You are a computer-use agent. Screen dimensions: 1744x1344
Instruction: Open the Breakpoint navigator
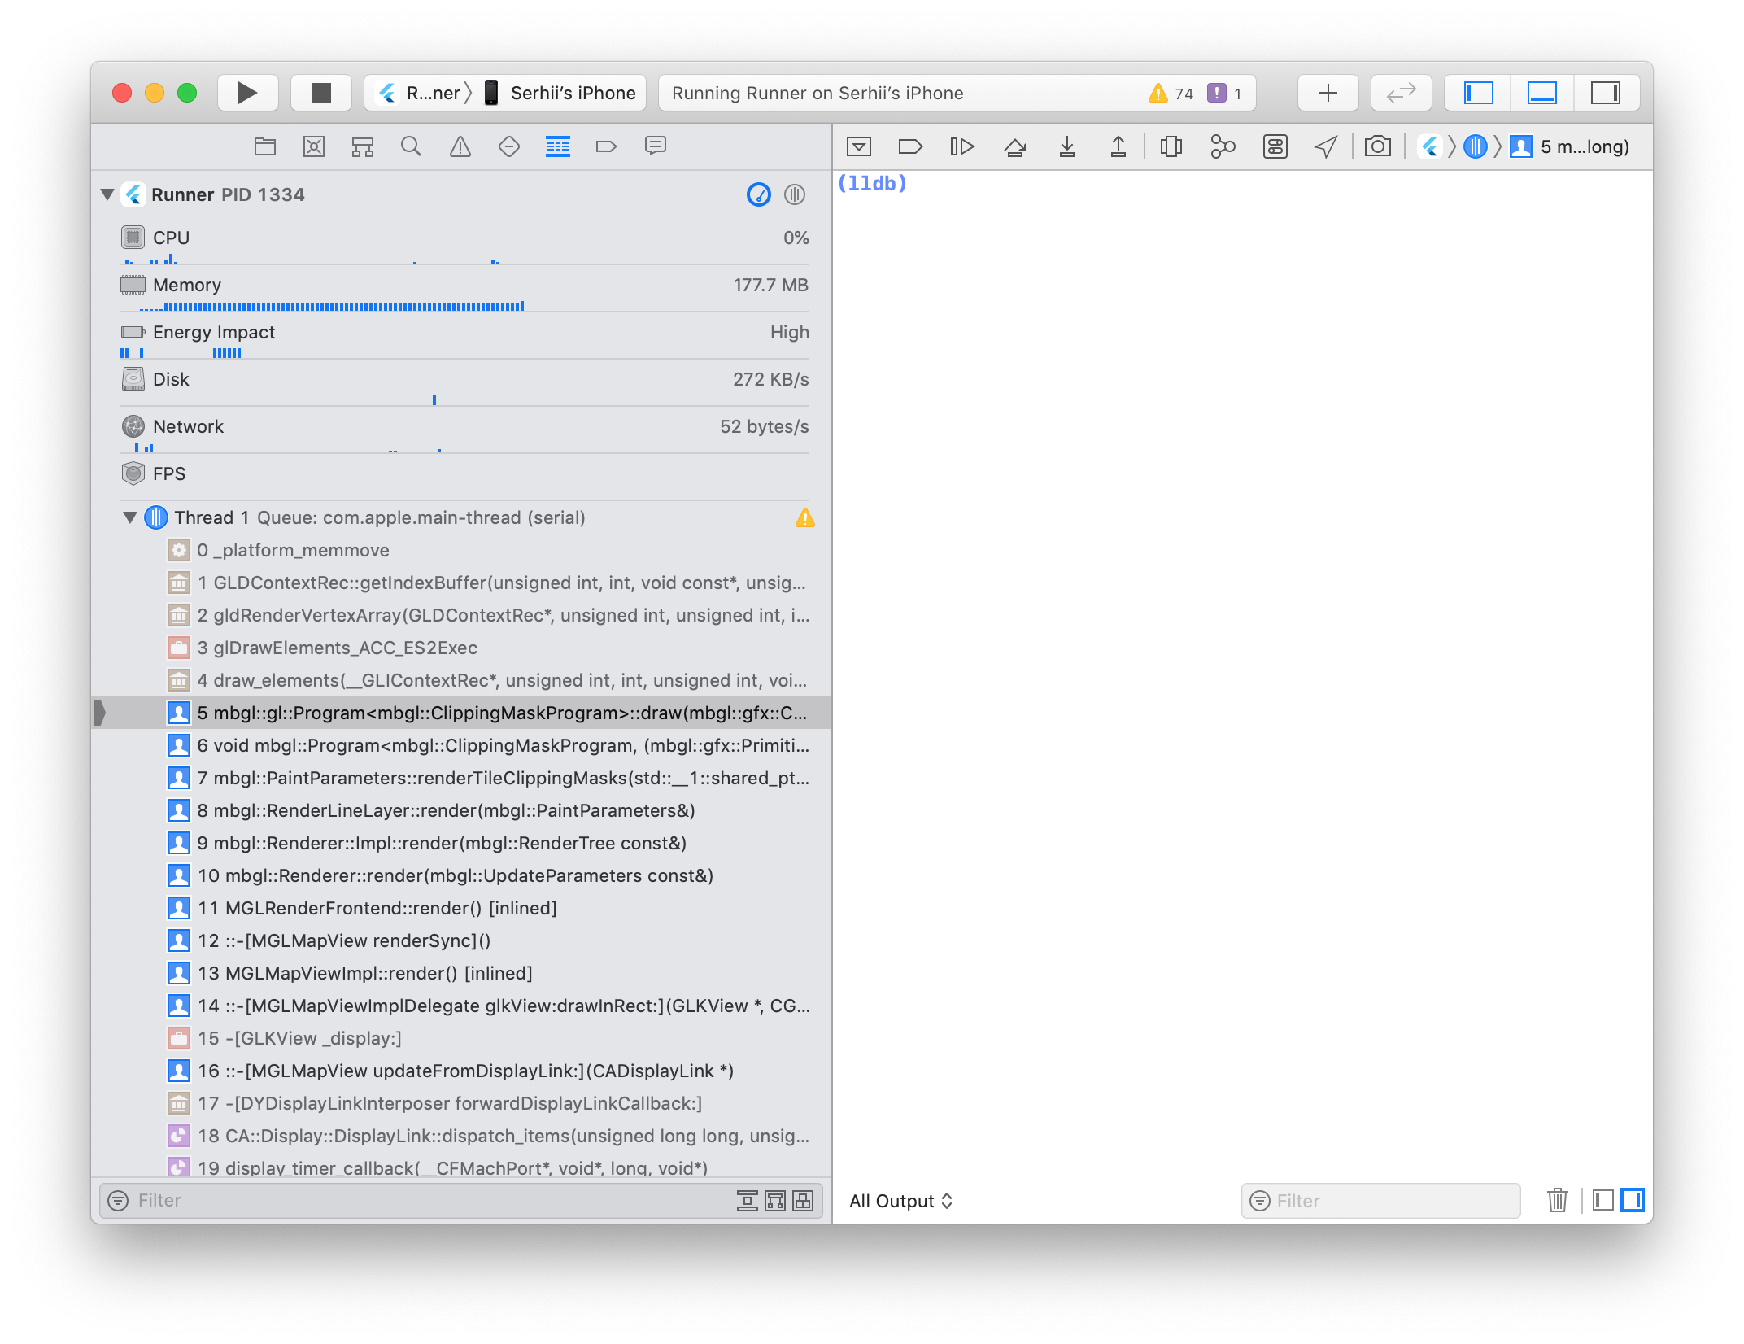(x=607, y=146)
